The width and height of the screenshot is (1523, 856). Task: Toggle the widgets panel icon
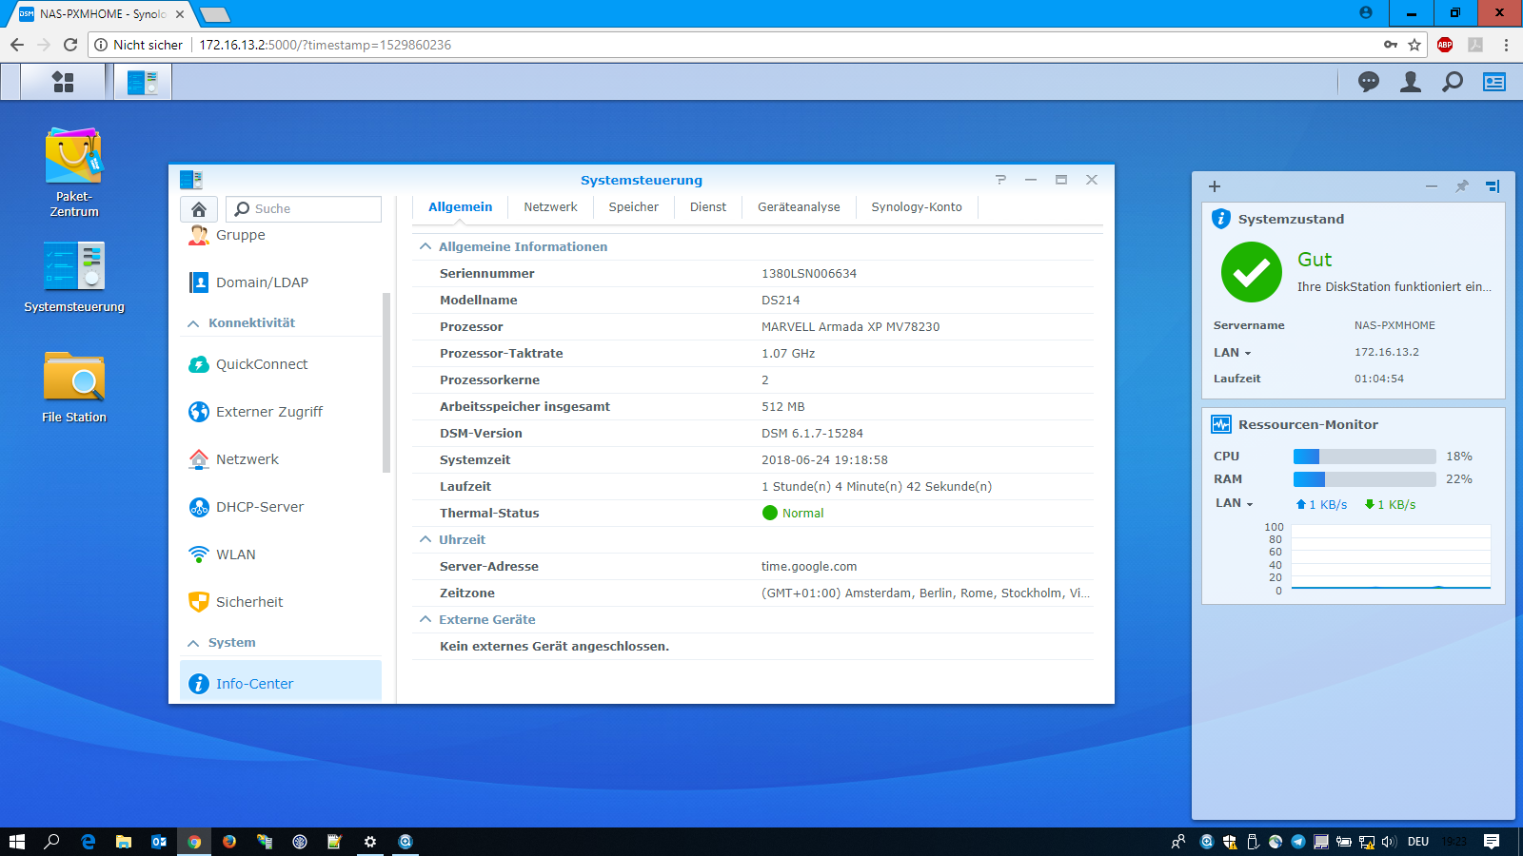coord(1494,83)
